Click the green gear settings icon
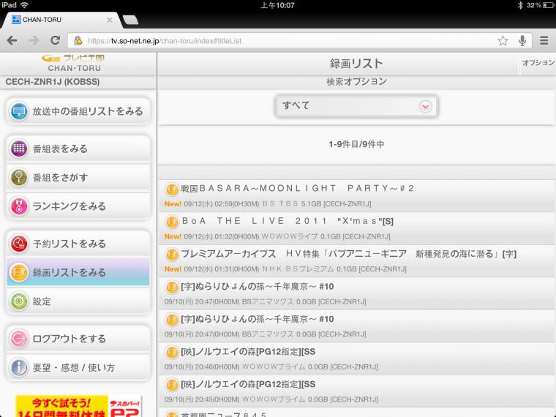This screenshot has width=556, height=417. pos(19,301)
